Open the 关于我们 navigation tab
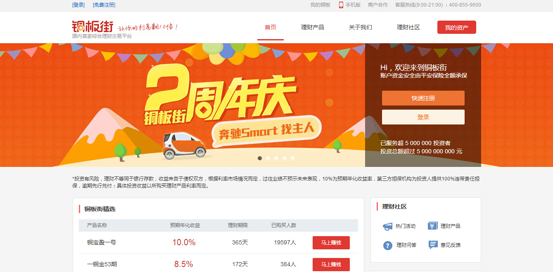Image resolution: width=553 pixels, height=272 pixels. point(361,28)
